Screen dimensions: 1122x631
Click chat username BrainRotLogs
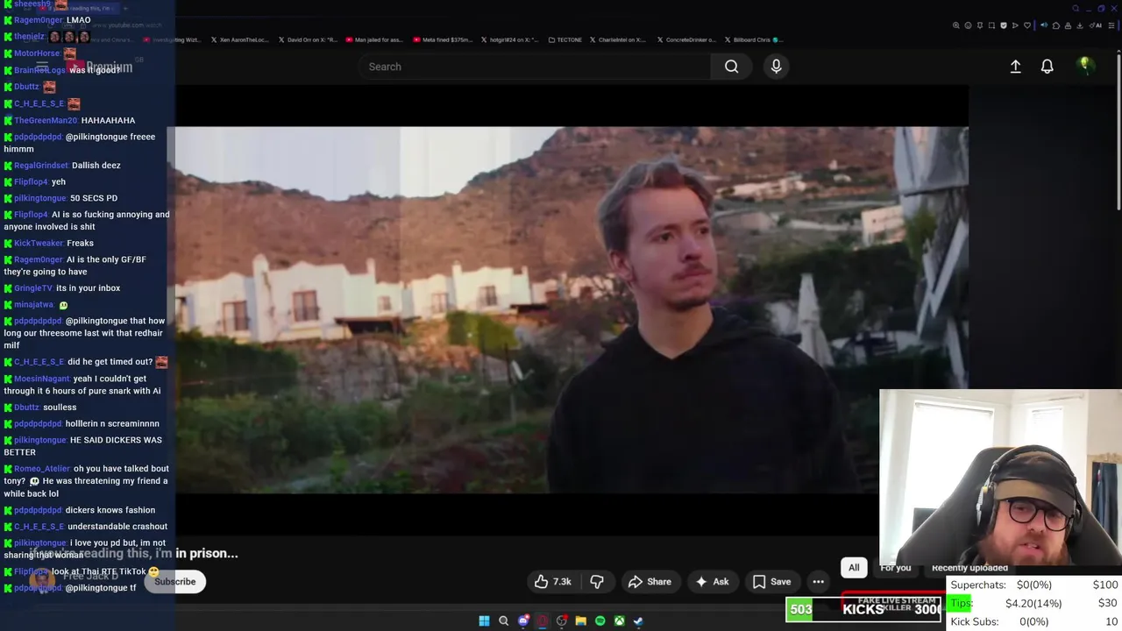[39, 70]
